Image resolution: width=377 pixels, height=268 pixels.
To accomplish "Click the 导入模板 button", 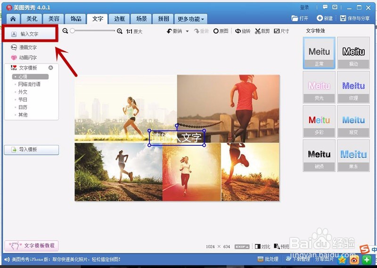I will pyautogui.click(x=32, y=150).
